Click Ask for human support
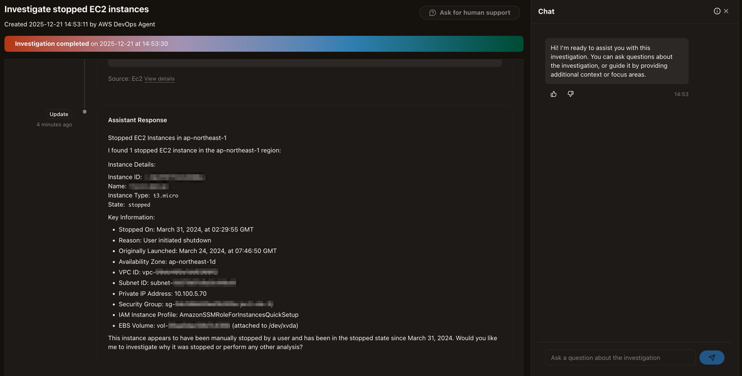Image resolution: width=742 pixels, height=376 pixels. 470,12
